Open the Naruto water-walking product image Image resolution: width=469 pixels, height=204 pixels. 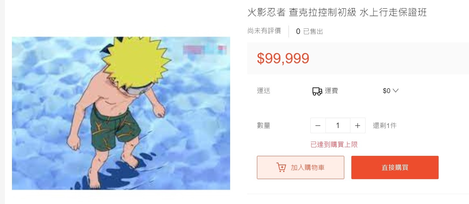click(x=121, y=113)
